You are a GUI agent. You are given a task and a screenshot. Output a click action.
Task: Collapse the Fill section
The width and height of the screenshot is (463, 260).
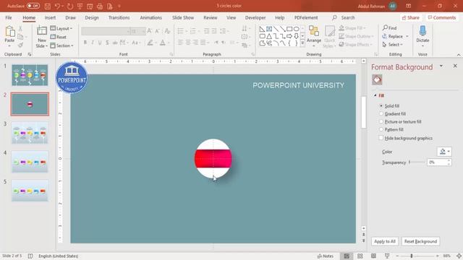pyautogui.click(x=375, y=95)
